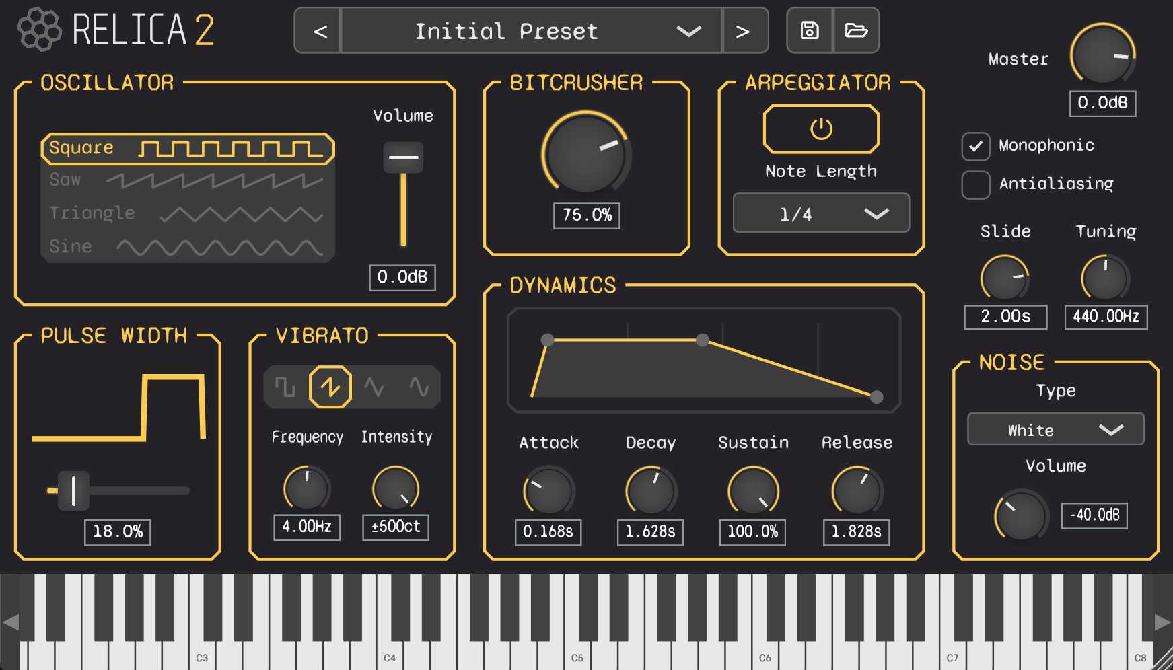The height and width of the screenshot is (670, 1173).
Task: Click the tuning 440.00Hz value field
Action: coord(1106,316)
